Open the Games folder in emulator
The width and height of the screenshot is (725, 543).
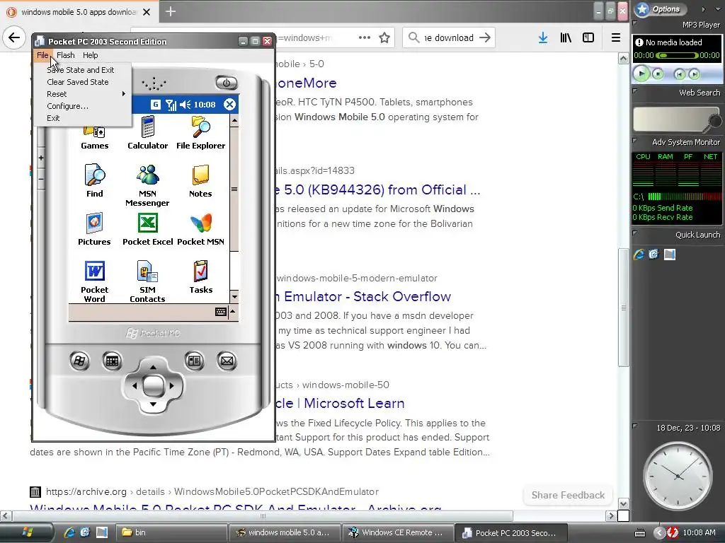point(94,138)
